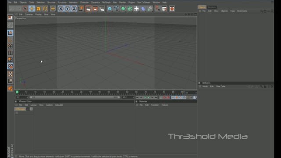The height and width of the screenshot is (158, 281).
Task: Play animation forwards
Action: click(148, 97)
